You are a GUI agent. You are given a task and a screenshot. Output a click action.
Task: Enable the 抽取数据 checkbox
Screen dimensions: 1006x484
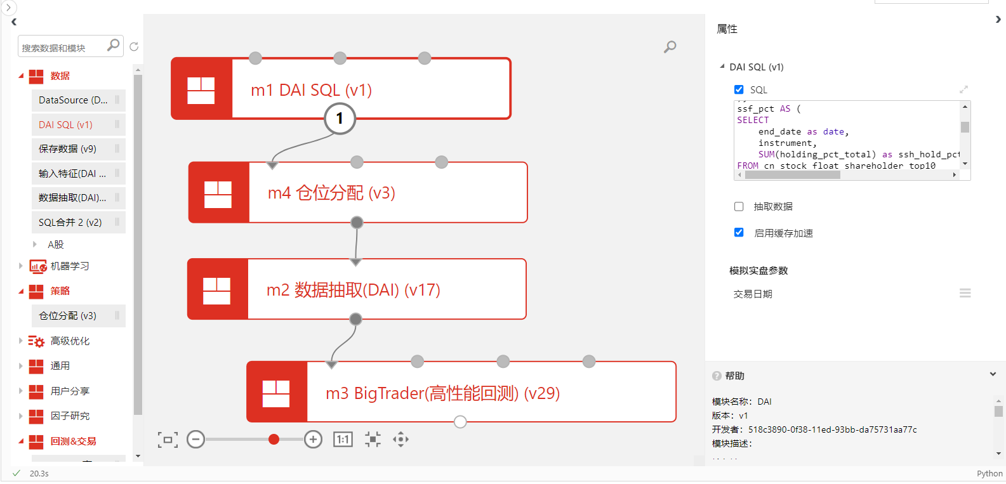[x=739, y=206]
